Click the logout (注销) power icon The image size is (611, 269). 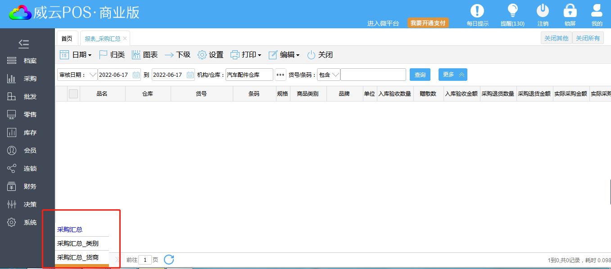point(543,11)
